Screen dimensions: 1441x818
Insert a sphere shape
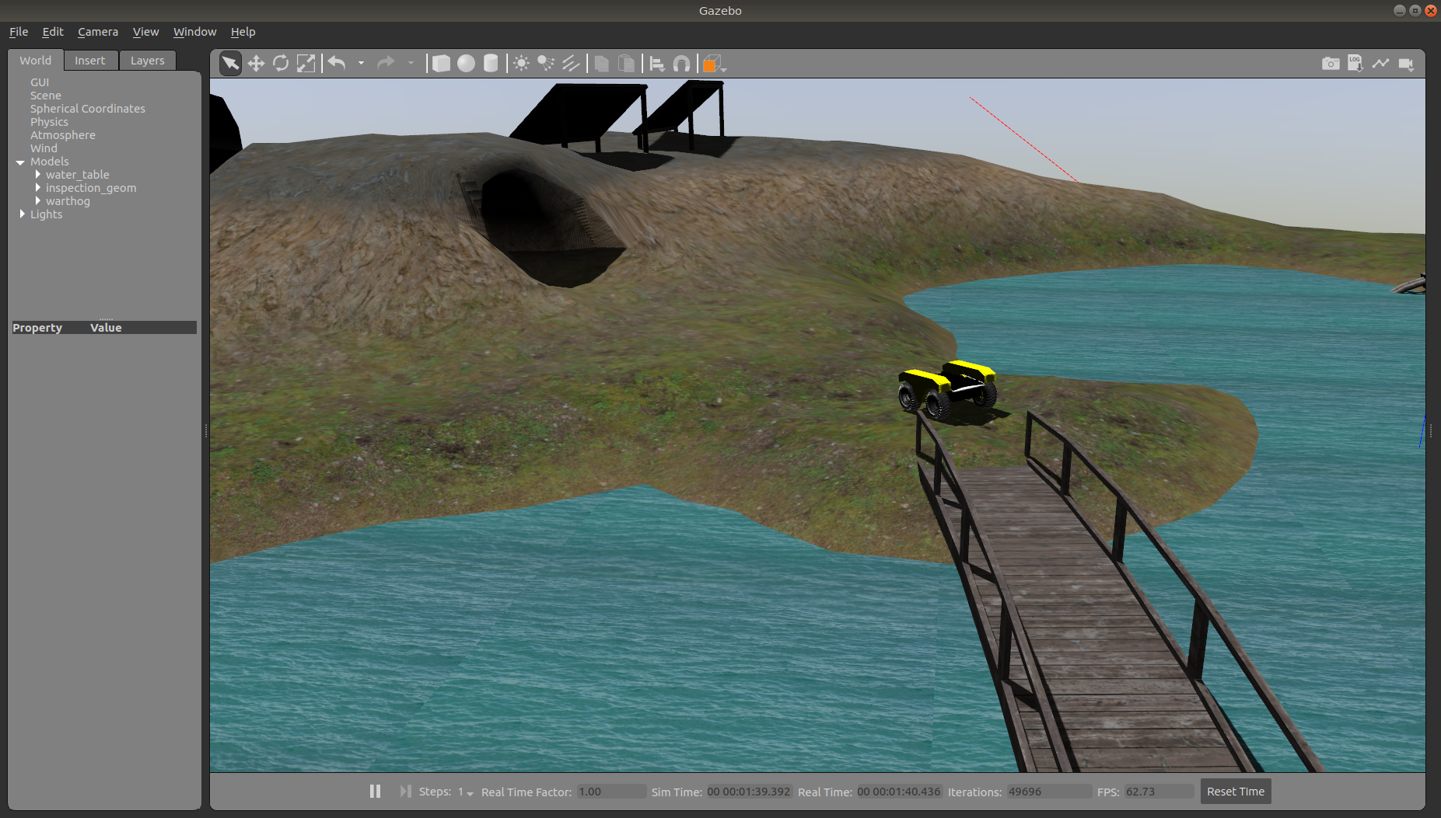[466, 64]
